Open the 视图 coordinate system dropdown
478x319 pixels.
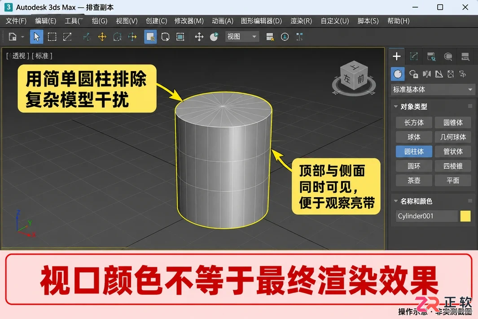coord(242,37)
